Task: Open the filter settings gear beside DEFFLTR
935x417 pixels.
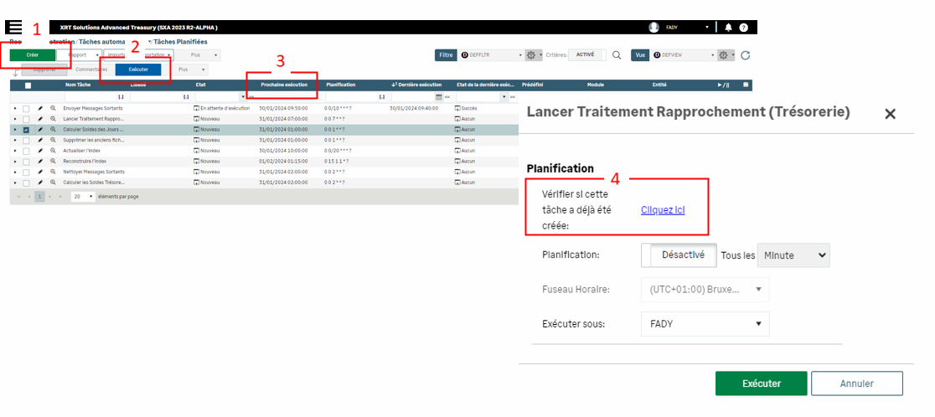Action: click(531, 55)
